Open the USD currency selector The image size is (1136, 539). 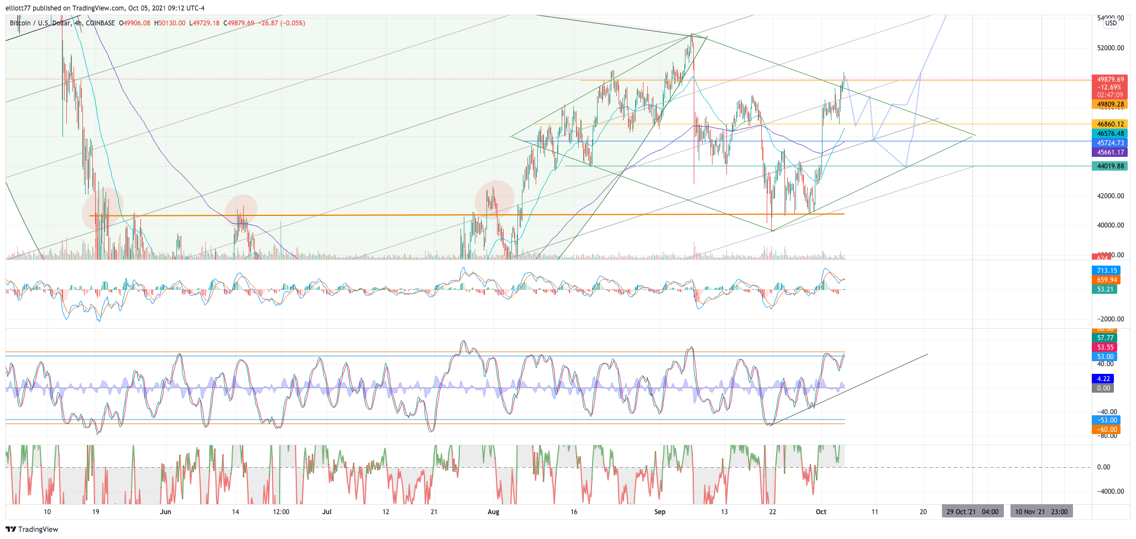[x=1111, y=23]
